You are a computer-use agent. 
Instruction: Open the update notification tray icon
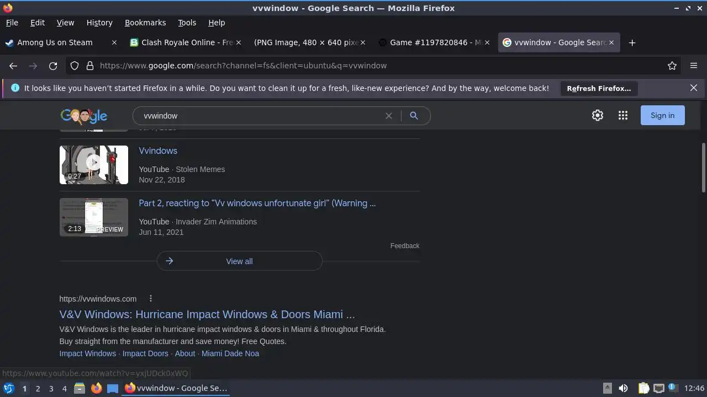[673, 388]
